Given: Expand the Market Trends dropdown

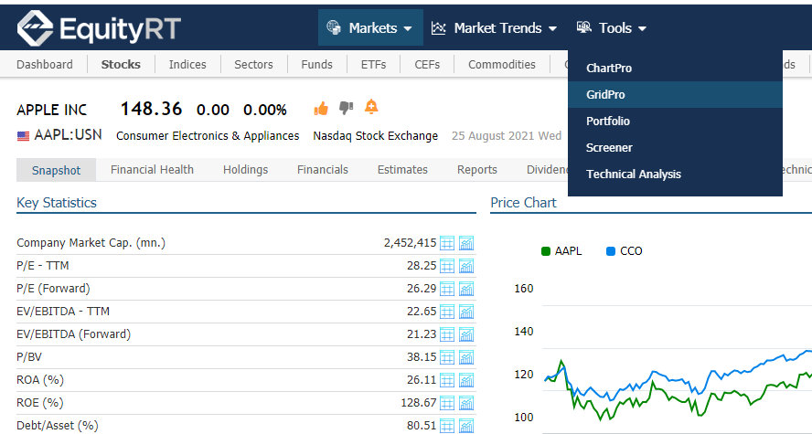Looking at the screenshot, I should tap(494, 28).
